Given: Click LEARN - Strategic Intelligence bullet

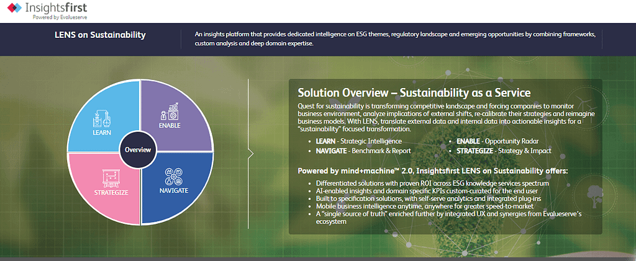Looking at the screenshot, I should coord(358,141).
